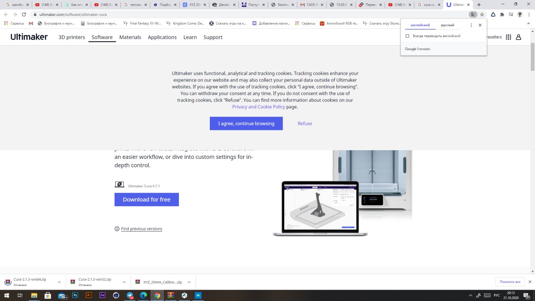This screenshot has height=301, width=535.
Task: Launch Illustrator from the taskbar
Action: click(89, 295)
